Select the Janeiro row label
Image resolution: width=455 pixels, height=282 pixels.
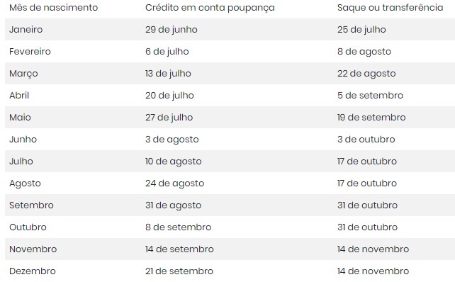tap(26, 30)
